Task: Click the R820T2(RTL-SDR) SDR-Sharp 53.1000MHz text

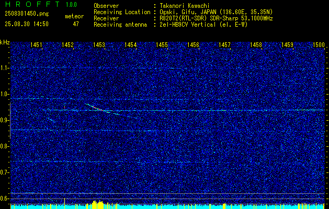Action: point(215,18)
